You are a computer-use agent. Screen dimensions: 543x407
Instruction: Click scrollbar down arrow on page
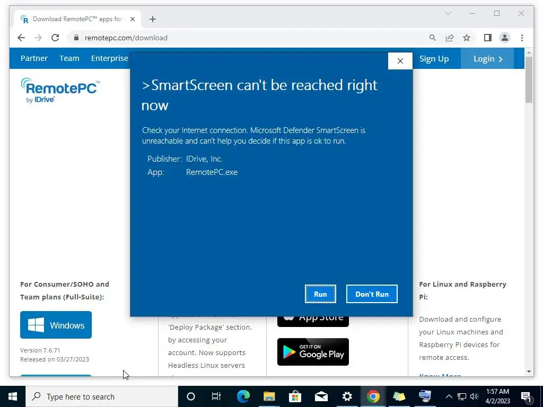coord(529,371)
